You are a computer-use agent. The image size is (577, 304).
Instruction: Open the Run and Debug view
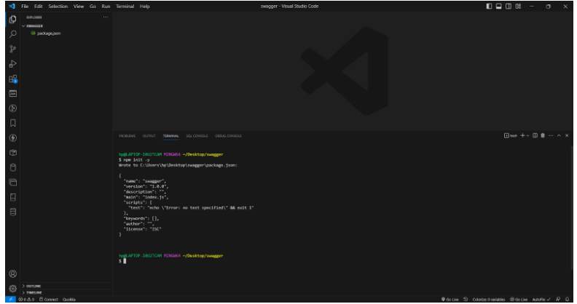tap(12, 64)
